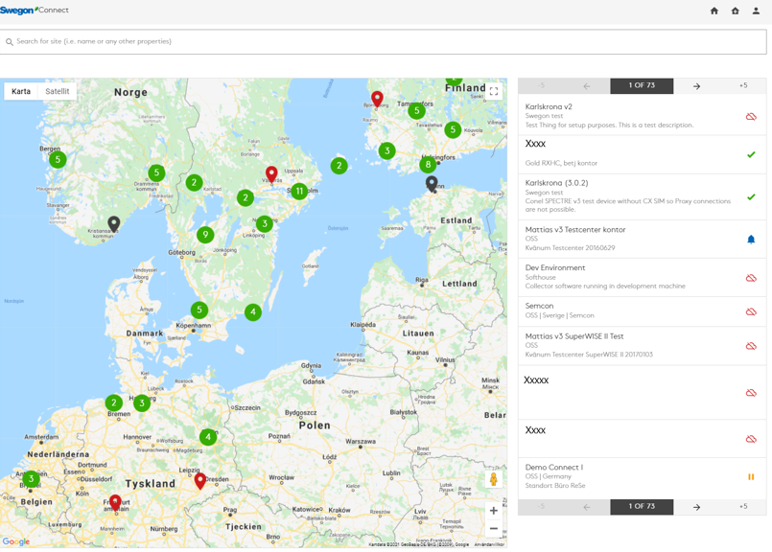Image resolution: width=772 pixels, height=552 pixels.
Task: Focus the Search for site input field
Action: click(x=383, y=42)
